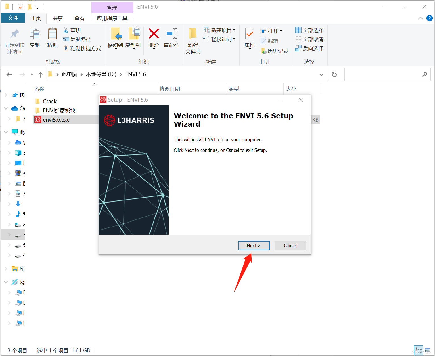Screen dimensions: 435x356
Task: Click Invert Selection command
Action: pos(309,48)
